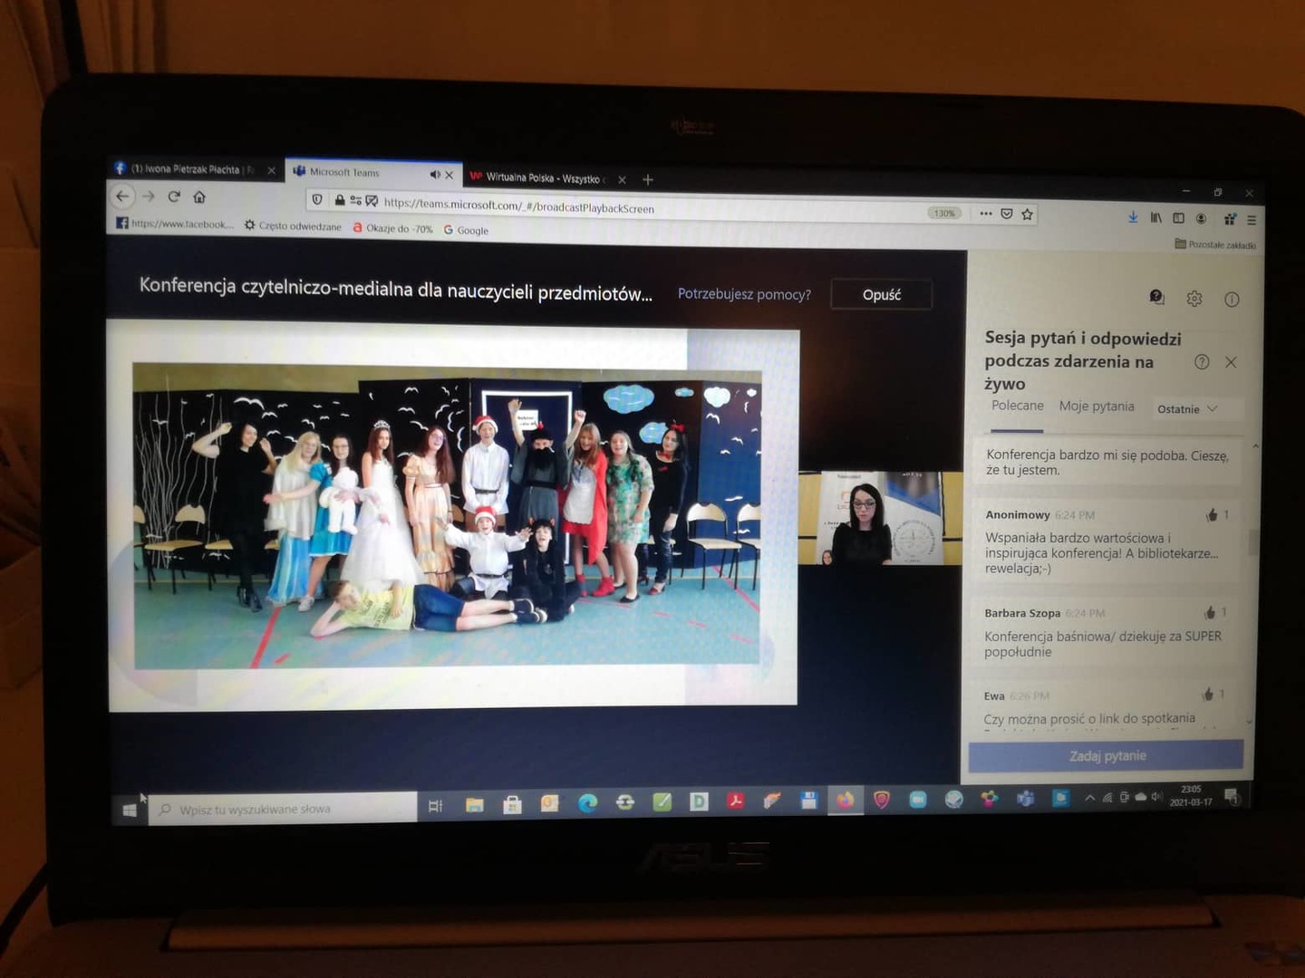Show hidden system tray icons

[x=1089, y=798]
